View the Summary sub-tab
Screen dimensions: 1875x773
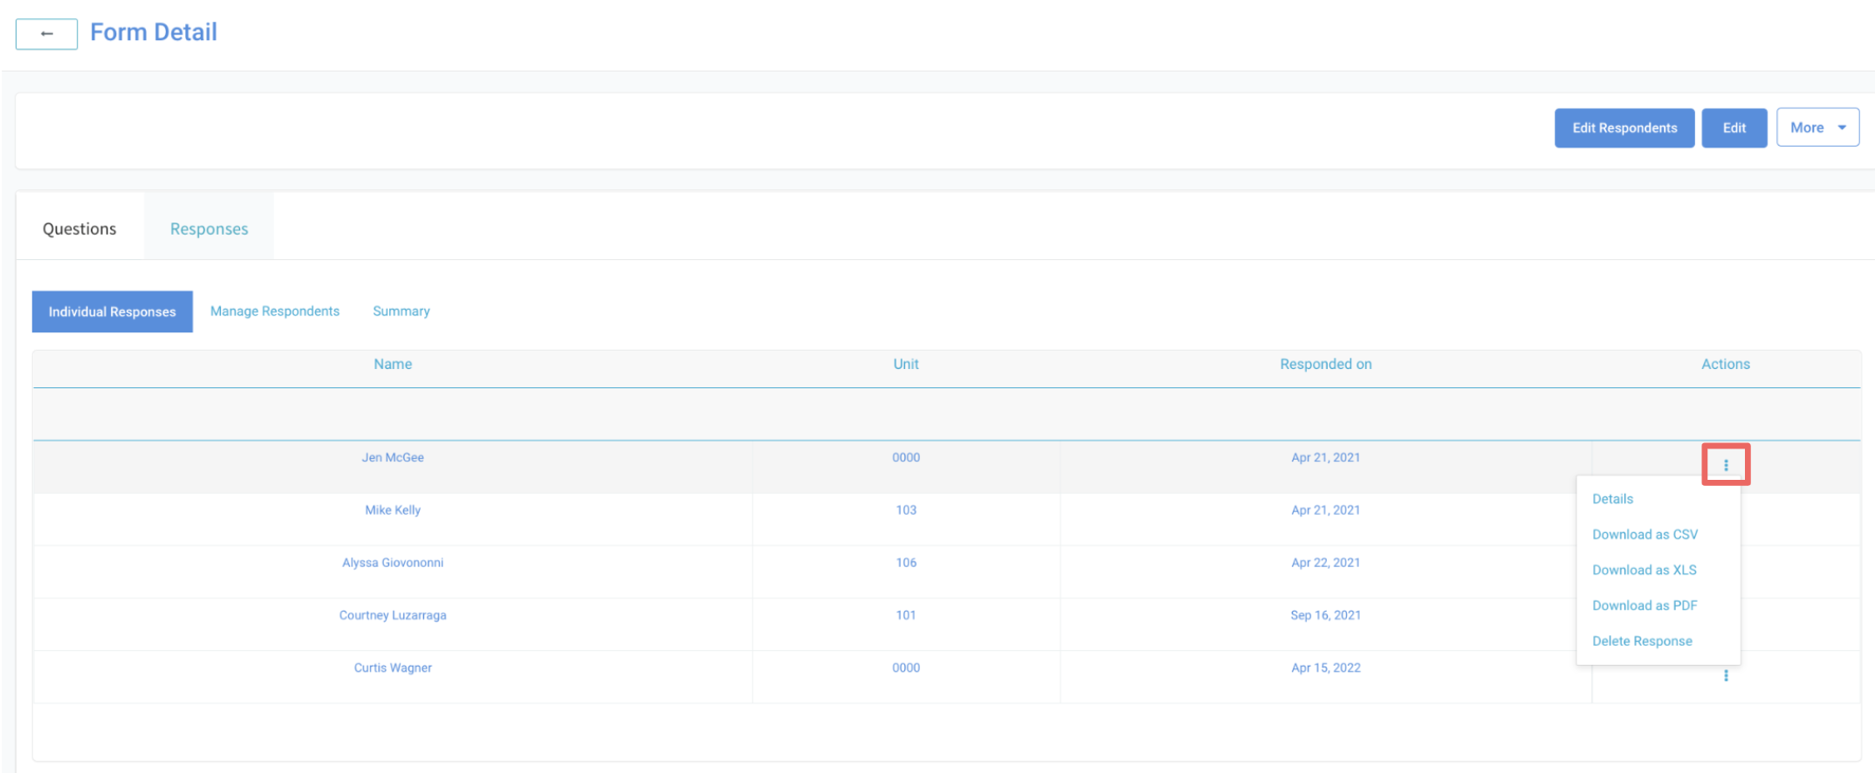401,311
